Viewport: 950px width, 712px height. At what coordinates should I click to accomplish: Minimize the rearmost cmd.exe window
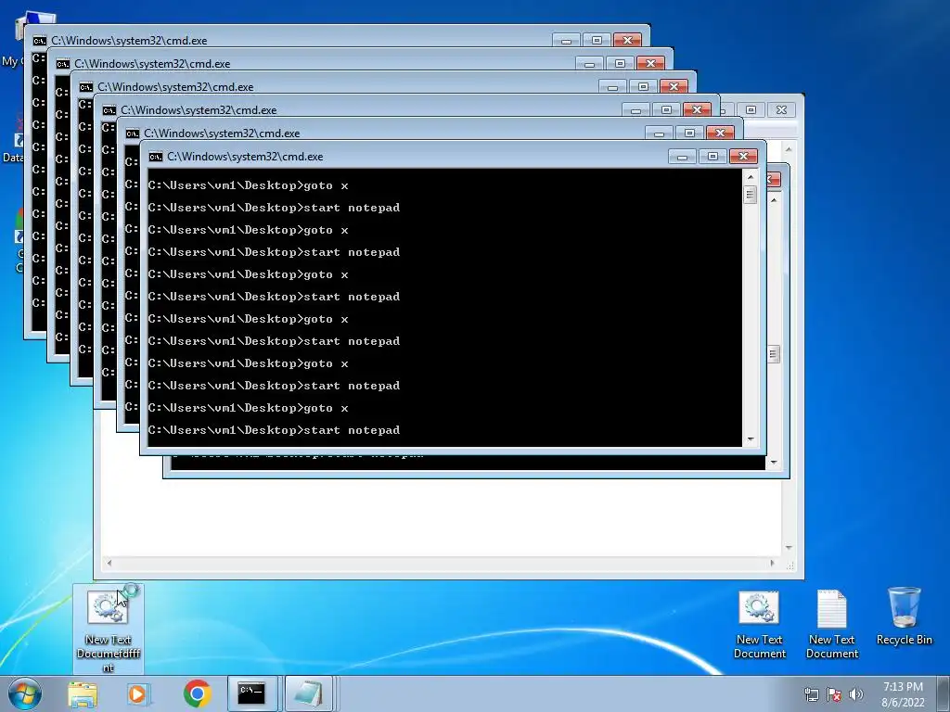click(x=567, y=40)
